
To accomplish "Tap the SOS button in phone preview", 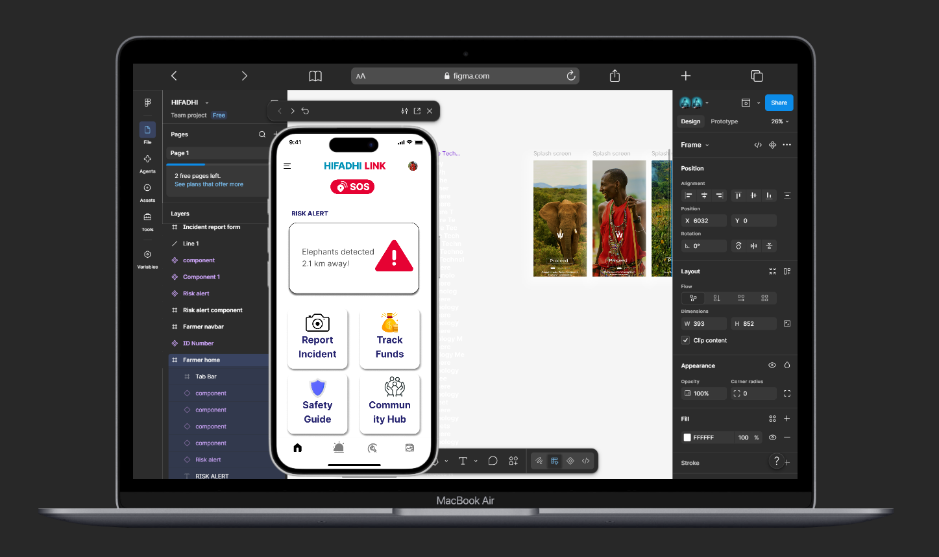I will [x=352, y=187].
